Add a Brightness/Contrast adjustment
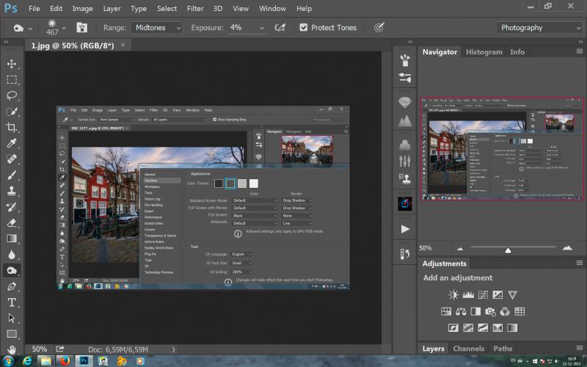Screen dimensions: 587x367 pos(453,295)
